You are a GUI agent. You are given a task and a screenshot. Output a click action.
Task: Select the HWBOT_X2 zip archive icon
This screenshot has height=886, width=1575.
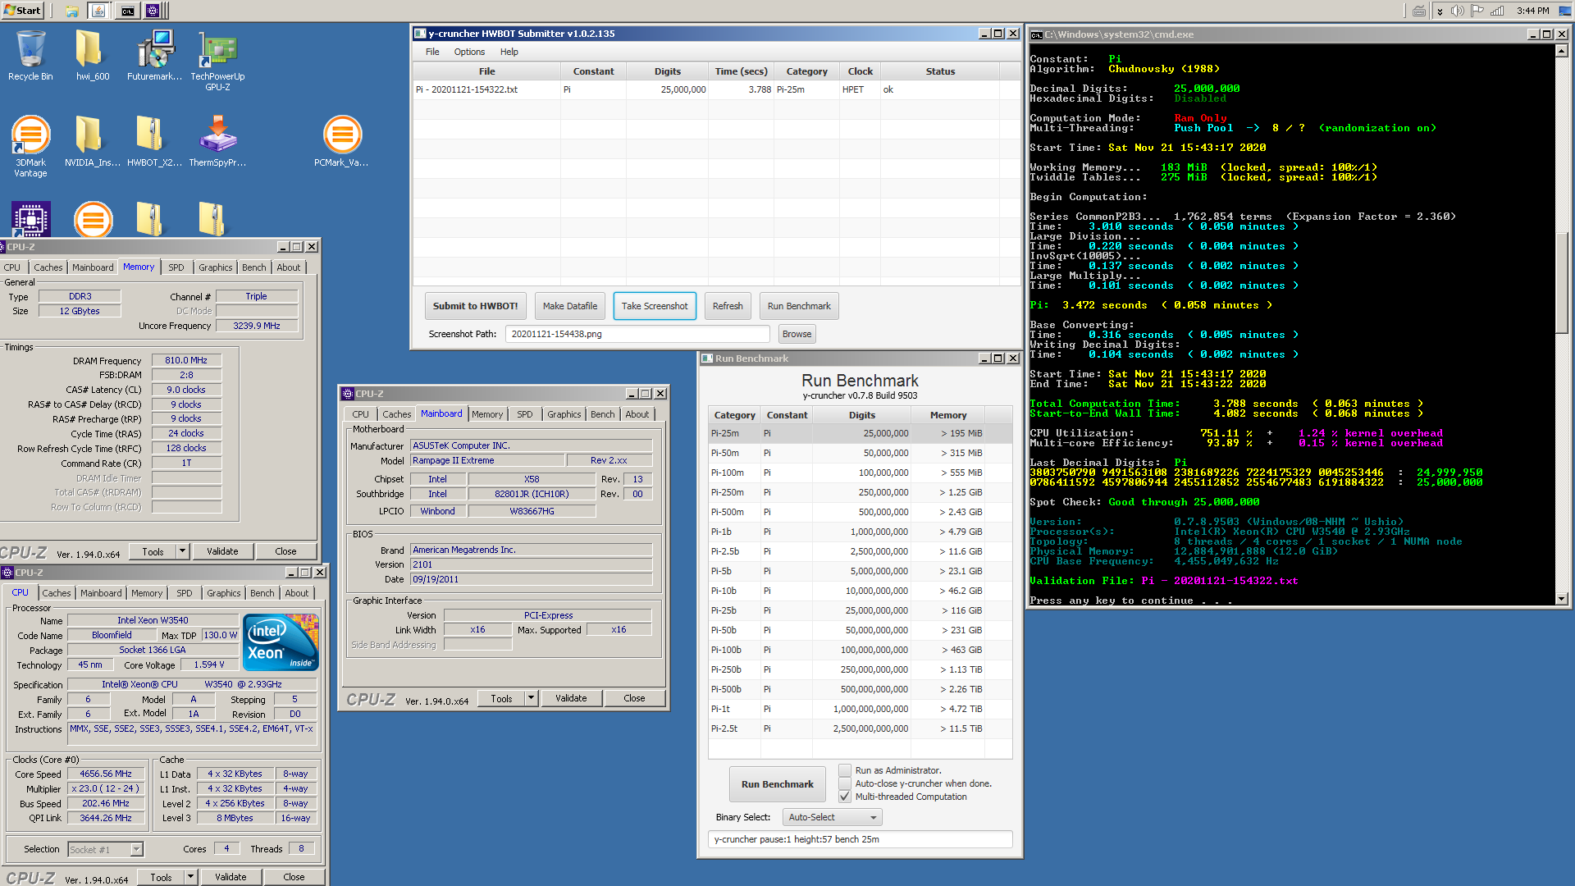point(154,141)
